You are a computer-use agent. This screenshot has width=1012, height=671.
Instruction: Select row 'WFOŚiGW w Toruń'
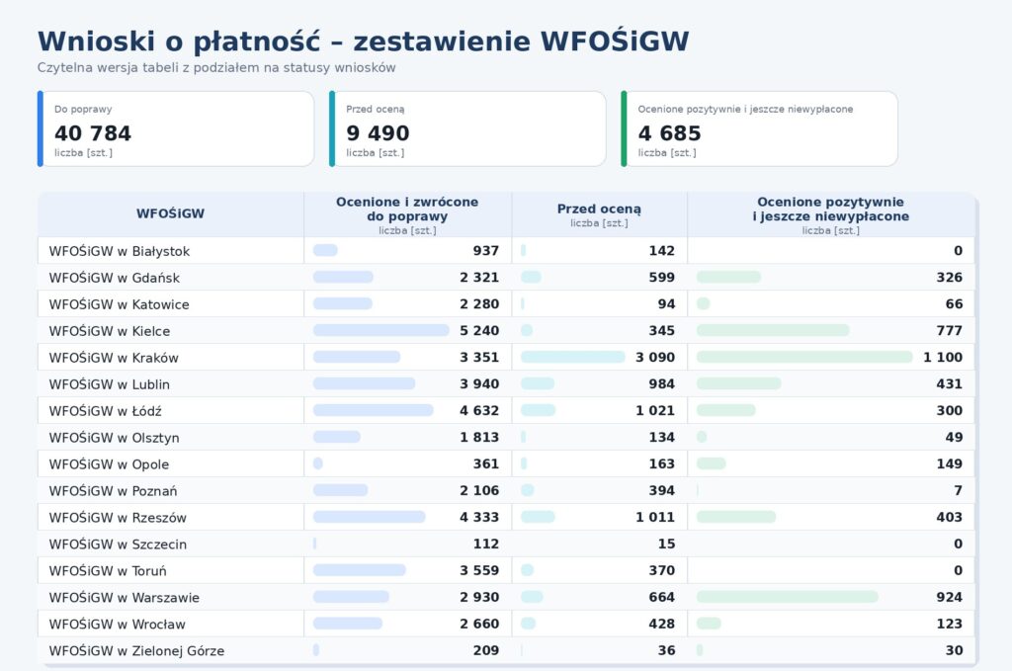pyautogui.click(x=506, y=570)
